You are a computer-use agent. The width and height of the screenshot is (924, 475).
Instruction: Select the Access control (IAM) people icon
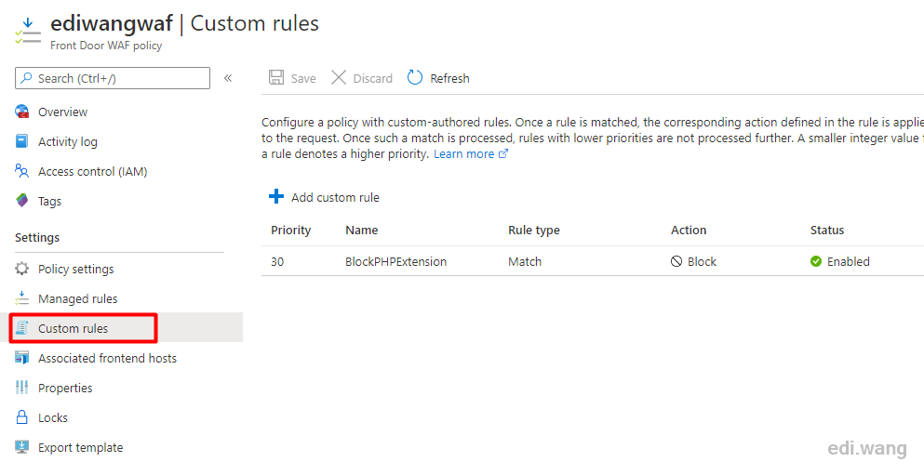pyautogui.click(x=21, y=171)
